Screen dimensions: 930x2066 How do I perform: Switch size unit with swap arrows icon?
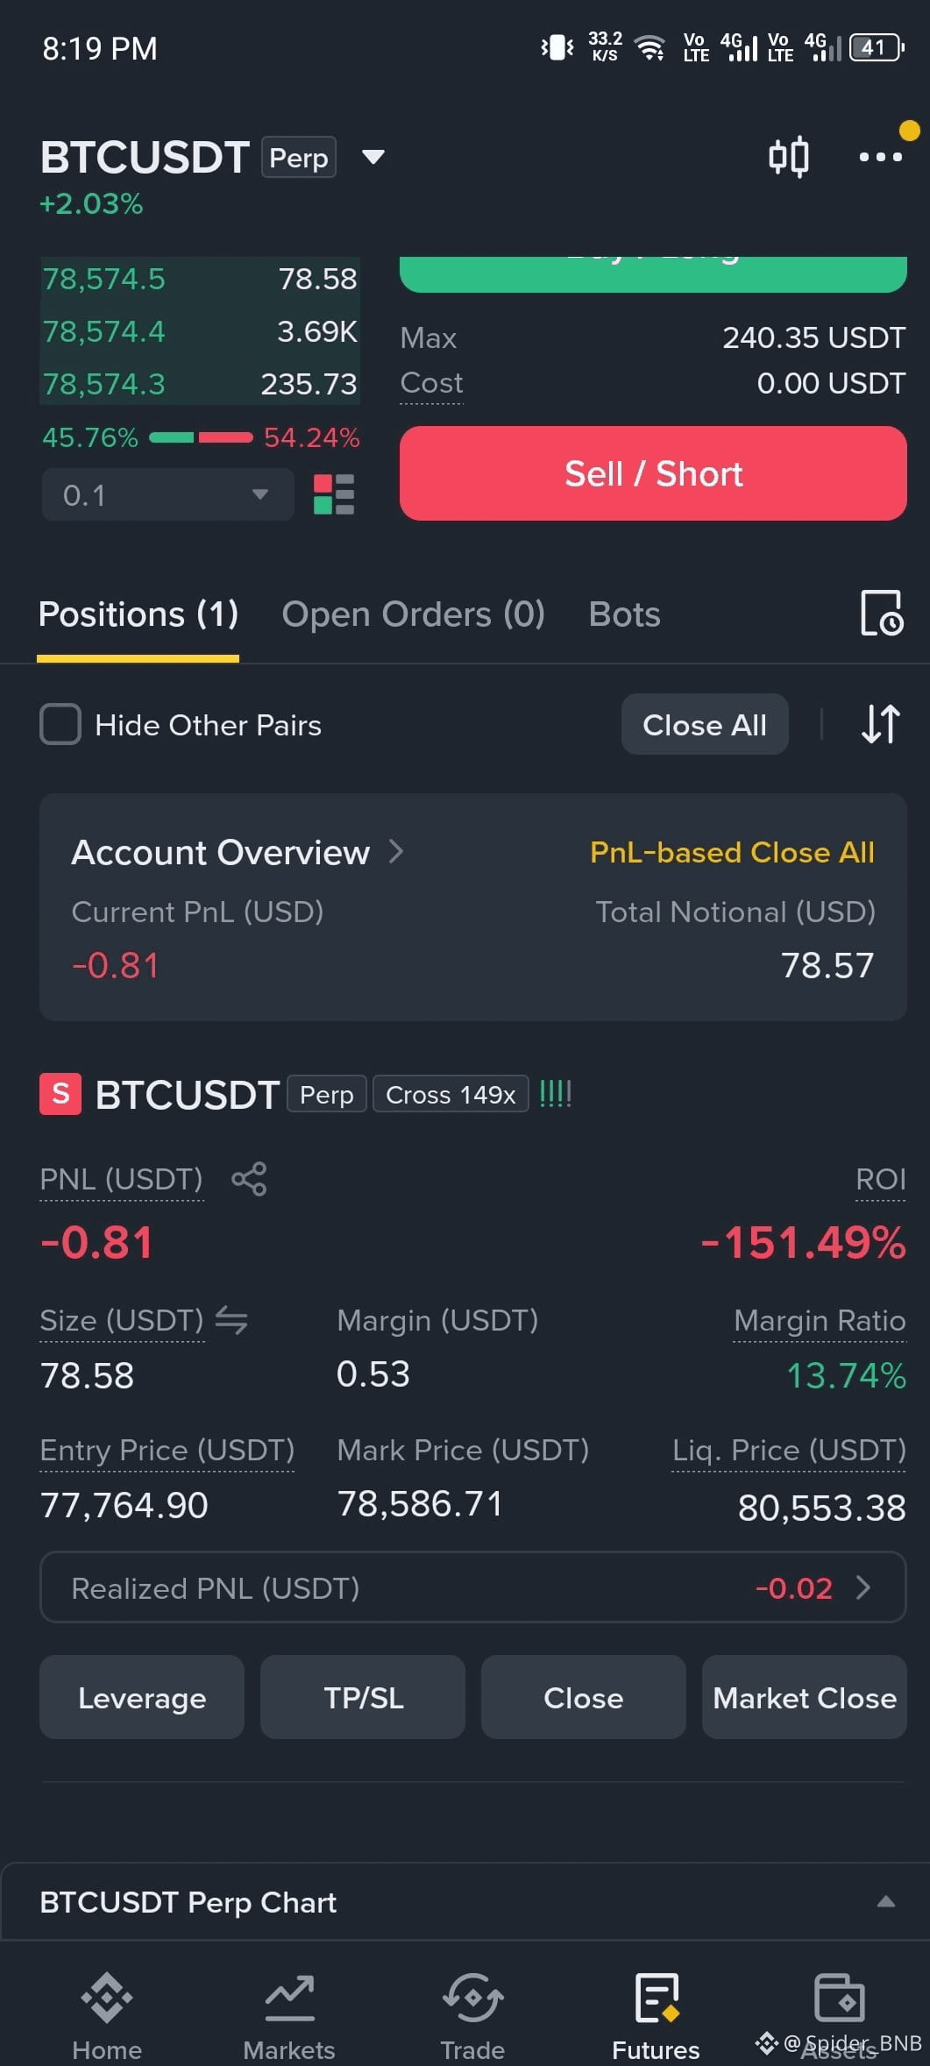(231, 1319)
